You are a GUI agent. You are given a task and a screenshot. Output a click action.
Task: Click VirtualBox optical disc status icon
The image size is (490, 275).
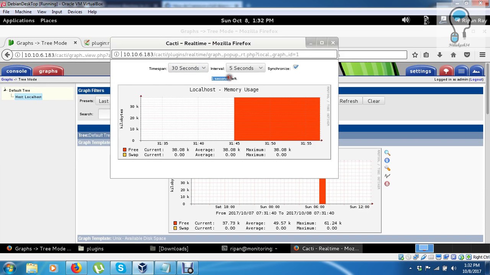click(x=408, y=257)
